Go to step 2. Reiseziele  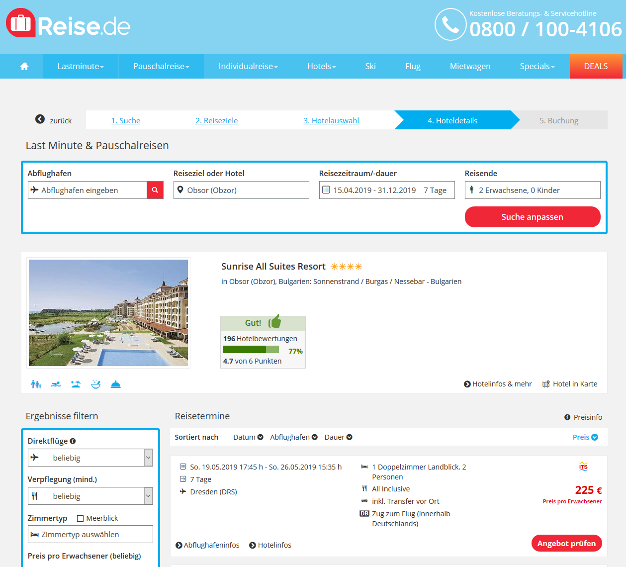point(216,120)
